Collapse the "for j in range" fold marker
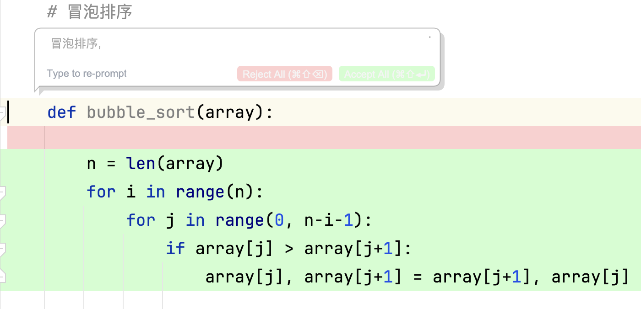The height and width of the screenshot is (309, 641). [x=2, y=220]
